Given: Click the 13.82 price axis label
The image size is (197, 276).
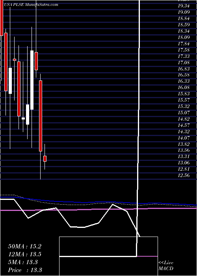Looking at the screenshot, I should tap(184, 144).
